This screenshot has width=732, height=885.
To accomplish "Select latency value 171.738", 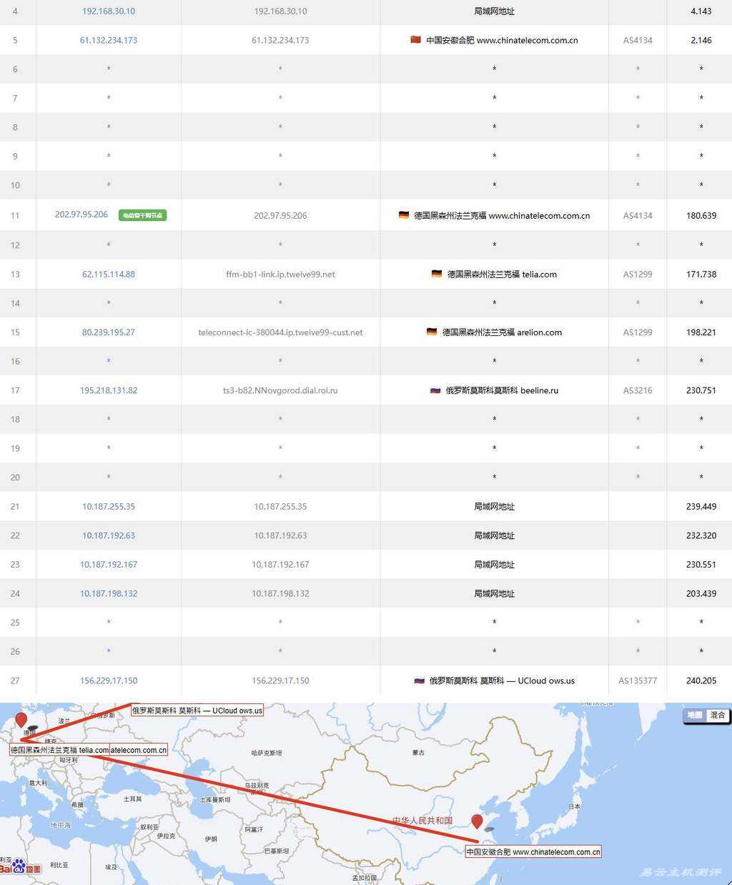I will (x=701, y=275).
